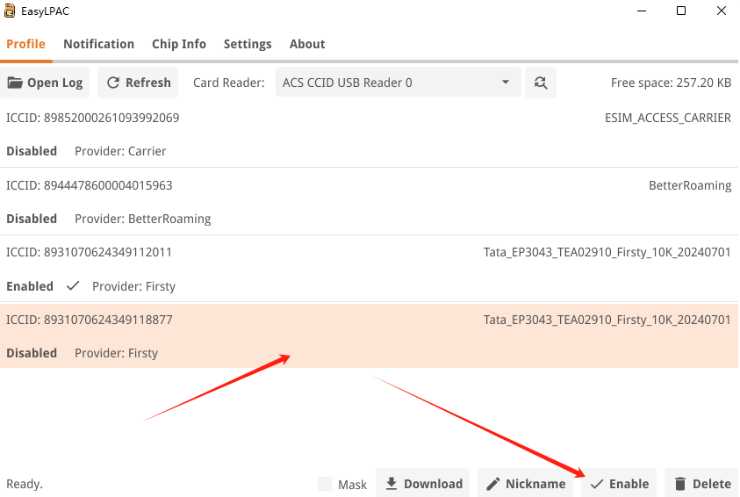
Task: Select the enabled Firsty profile row
Action: (x=369, y=269)
